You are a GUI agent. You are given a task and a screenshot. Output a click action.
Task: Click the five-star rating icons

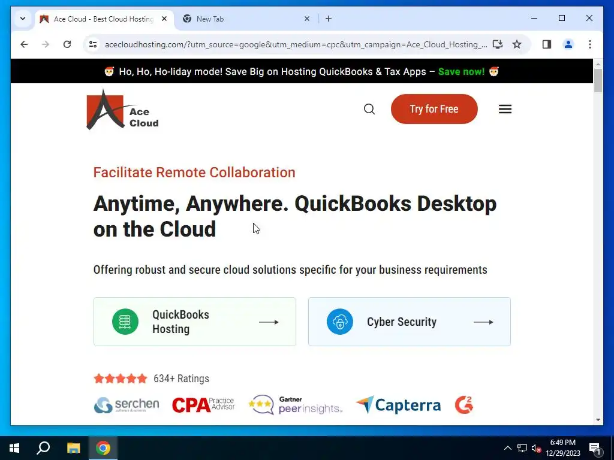click(120, 379)
